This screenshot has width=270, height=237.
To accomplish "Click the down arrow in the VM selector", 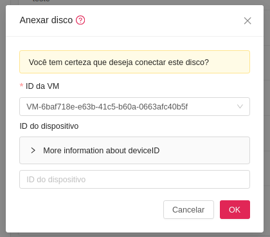I will tap(240, 106).
